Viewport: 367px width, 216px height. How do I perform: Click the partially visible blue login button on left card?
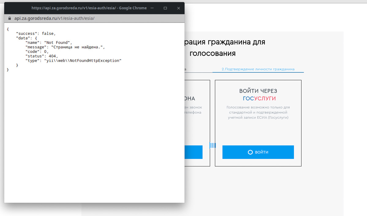click(194, 152)
